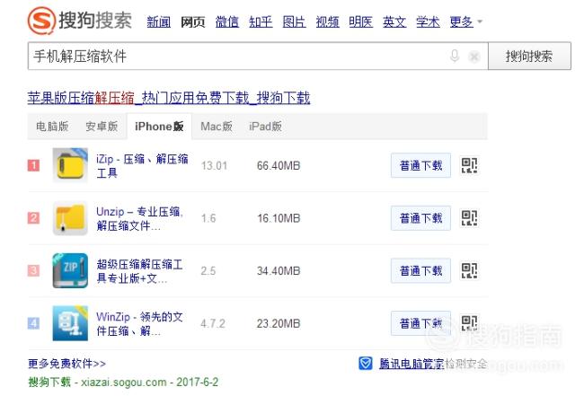Click the WinZip version 4.7.2 text
Screen dimensions: 584x396
213,323
